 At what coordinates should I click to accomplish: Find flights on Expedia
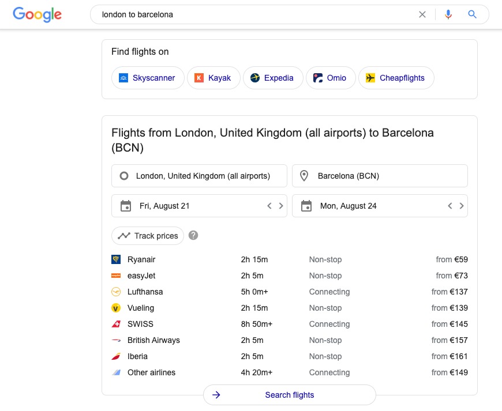click(x=273, y=78)
